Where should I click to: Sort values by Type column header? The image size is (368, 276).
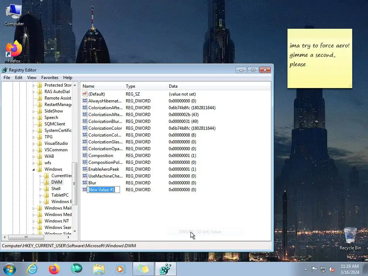pyautogui.click(x=145, y=86)
